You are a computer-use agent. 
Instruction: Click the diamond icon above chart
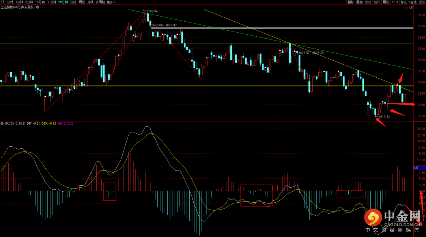coord(406,7)
